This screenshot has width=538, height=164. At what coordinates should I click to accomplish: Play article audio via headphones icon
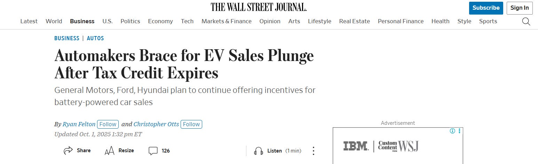coord(258,151)
